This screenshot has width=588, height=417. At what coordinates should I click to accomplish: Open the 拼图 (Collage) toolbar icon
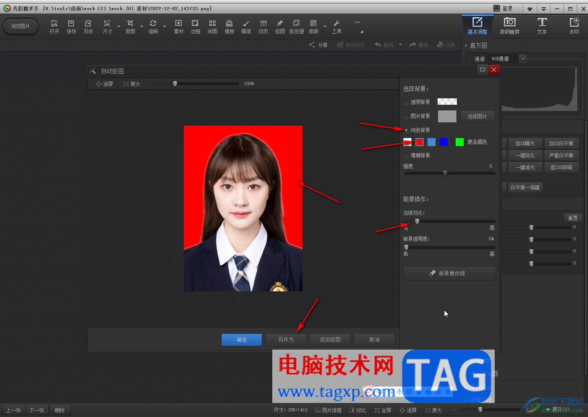click(212, 27)
